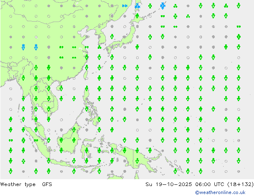
Task: Click the '(18+132)' forecast run text
Action: point(240,184)
